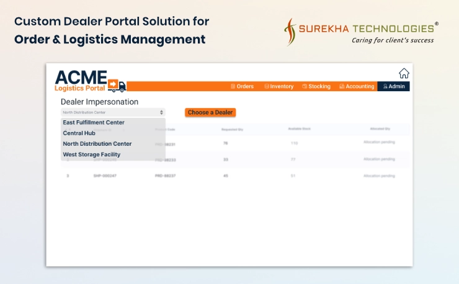Click the Available Stock column header

click(x=299, y=129)
